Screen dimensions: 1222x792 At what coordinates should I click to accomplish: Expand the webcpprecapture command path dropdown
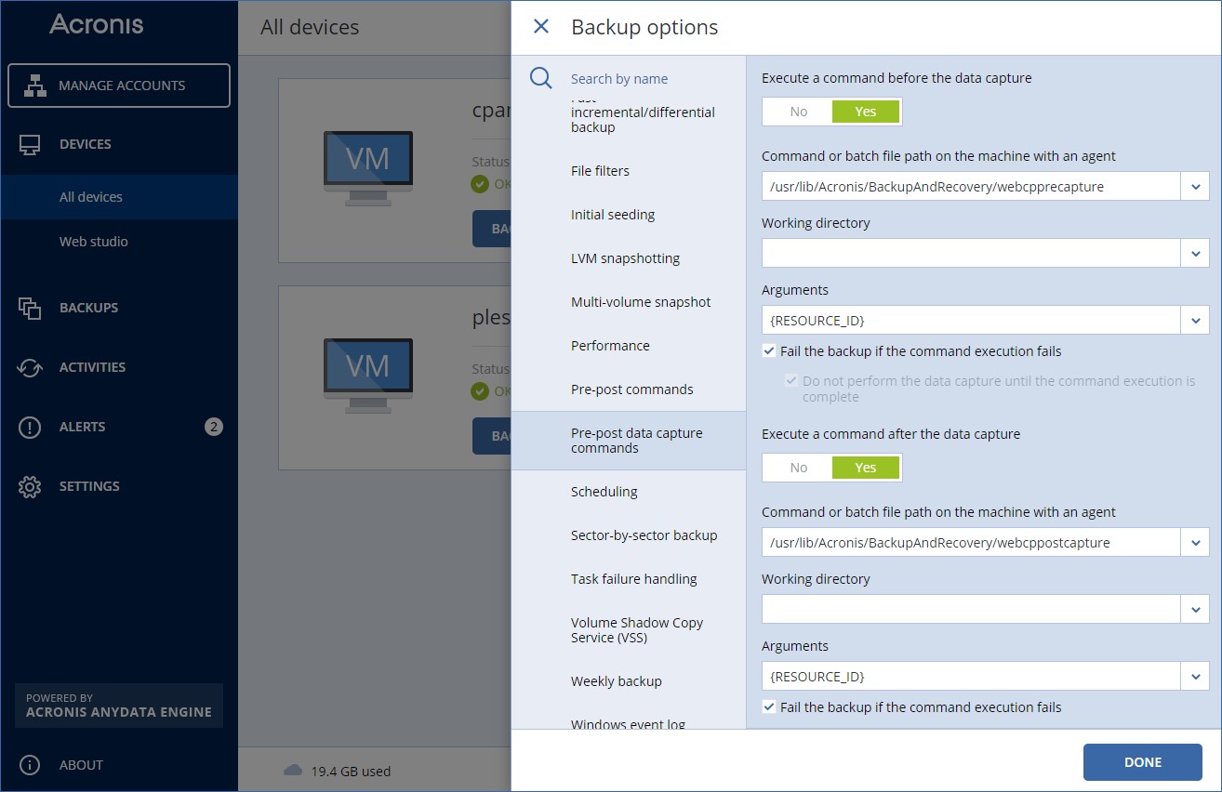pos(1195,187)
